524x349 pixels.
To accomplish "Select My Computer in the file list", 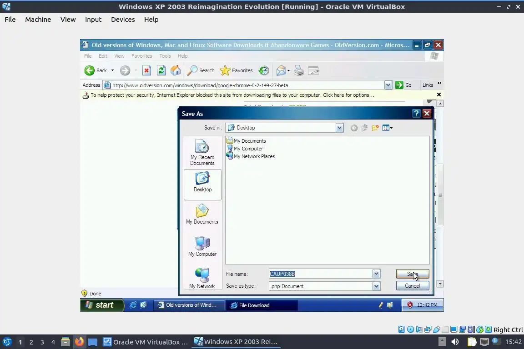I will [x=245, y=149].
